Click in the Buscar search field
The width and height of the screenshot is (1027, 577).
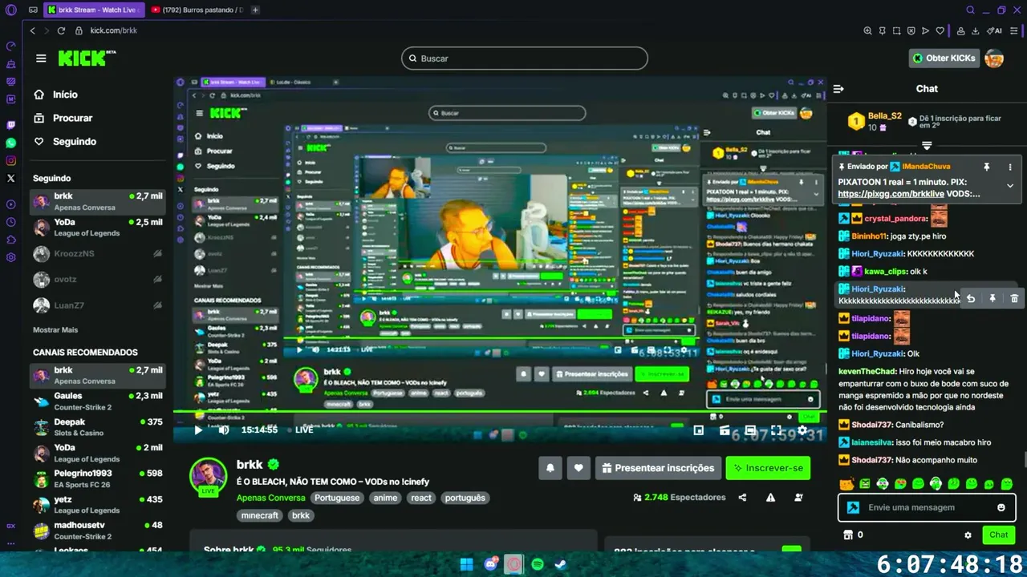525,59
